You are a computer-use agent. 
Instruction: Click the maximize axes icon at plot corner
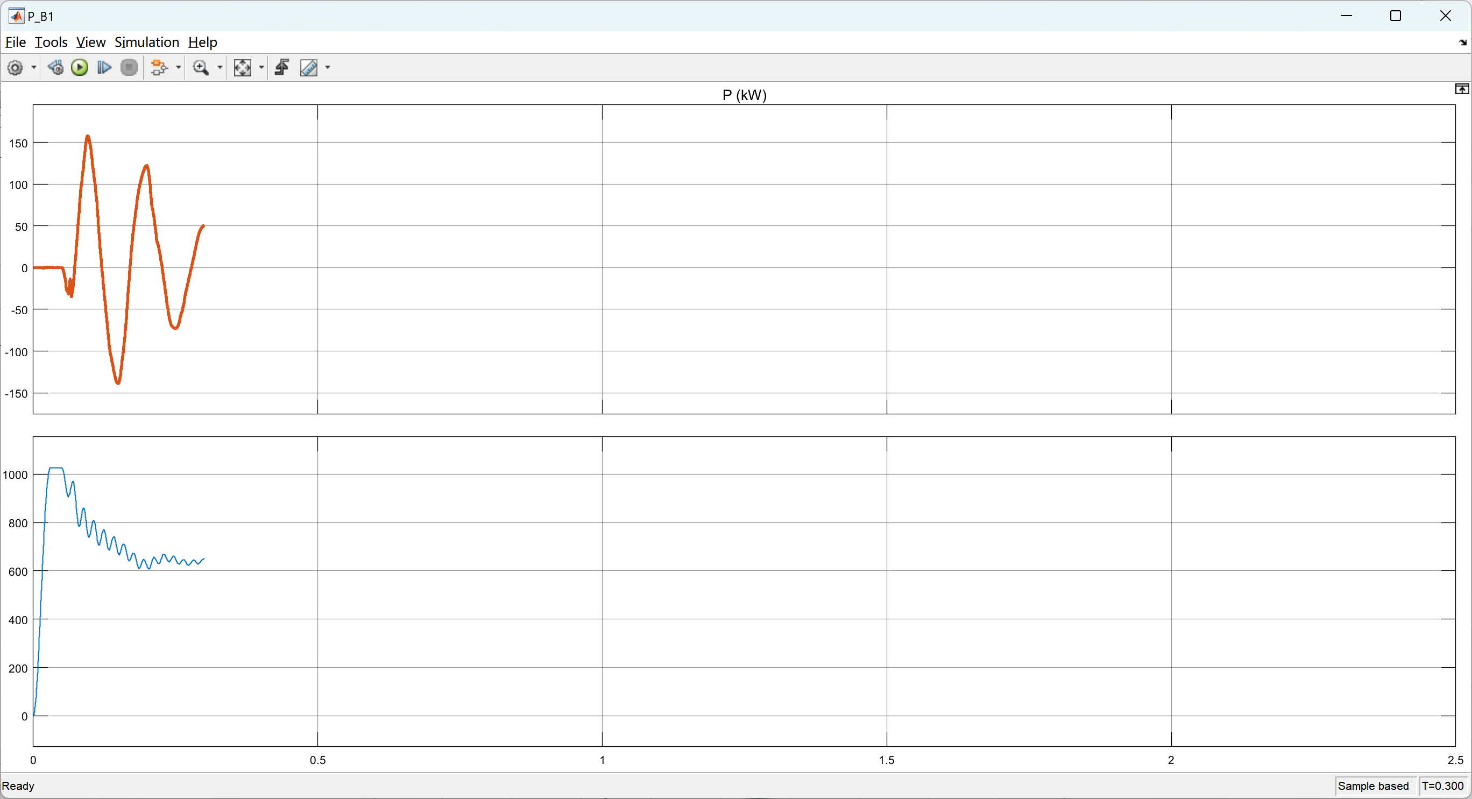pos(1461,89)
